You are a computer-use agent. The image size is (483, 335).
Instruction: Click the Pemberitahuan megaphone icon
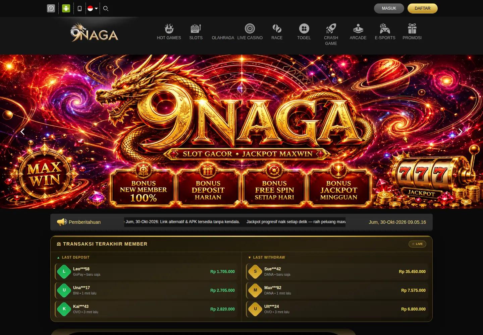pyautogui.click(x=62, y=222)
